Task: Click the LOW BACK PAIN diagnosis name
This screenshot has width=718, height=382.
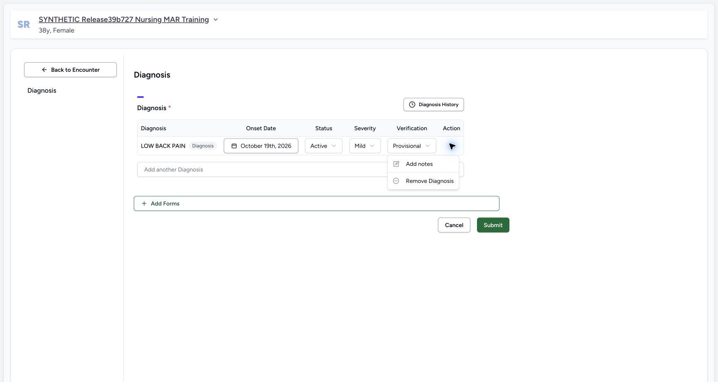Action: coord(163,146)
